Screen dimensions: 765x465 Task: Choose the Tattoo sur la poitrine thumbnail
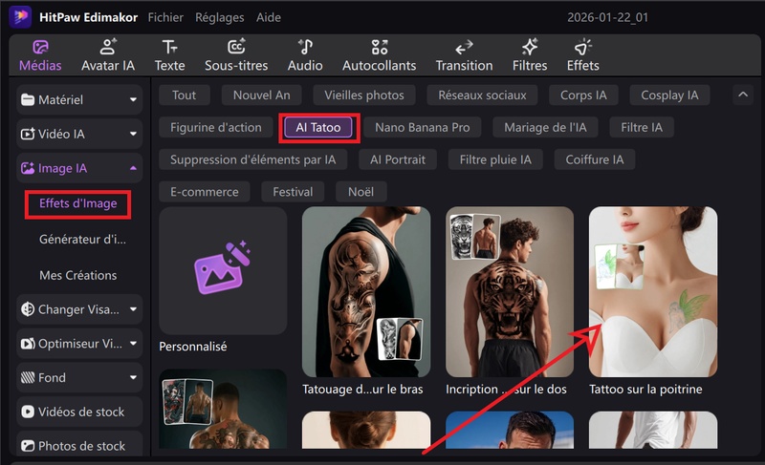[653, 291]
